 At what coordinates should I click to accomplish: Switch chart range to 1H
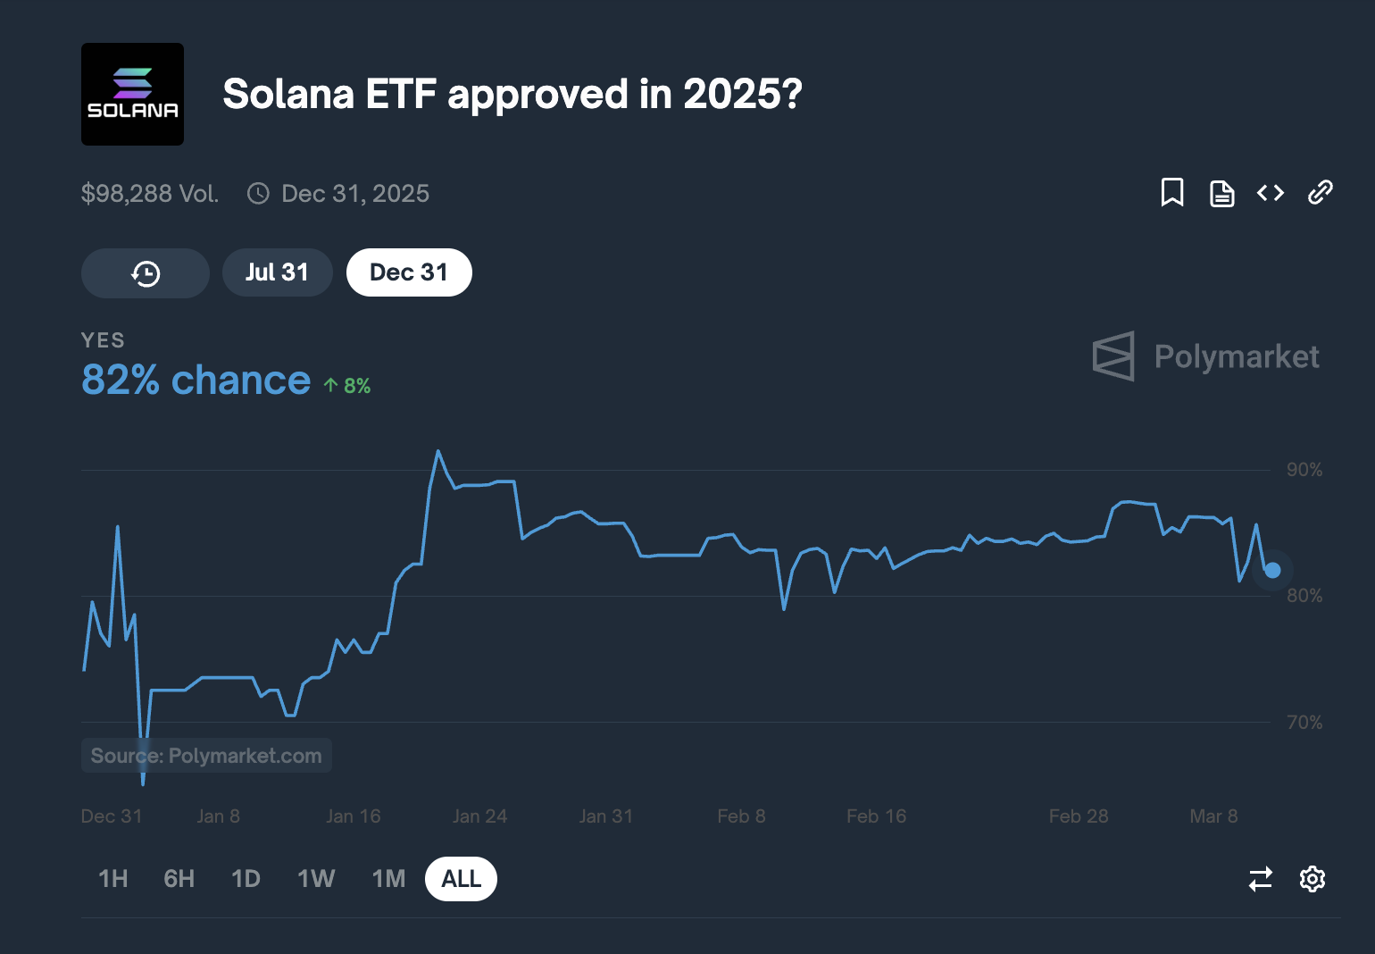click(113, 879)
